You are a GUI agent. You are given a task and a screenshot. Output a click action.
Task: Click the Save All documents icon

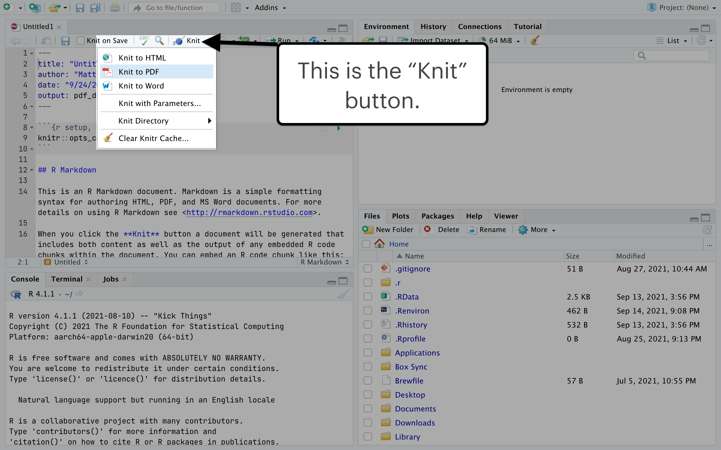click(x=95, y=8)
